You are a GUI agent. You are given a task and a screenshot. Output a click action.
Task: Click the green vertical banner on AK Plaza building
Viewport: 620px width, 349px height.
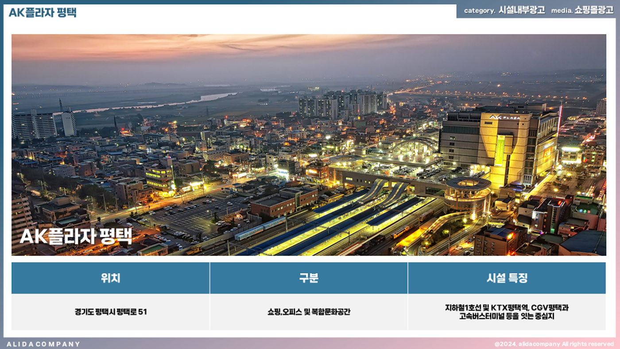tap(500, 150)
